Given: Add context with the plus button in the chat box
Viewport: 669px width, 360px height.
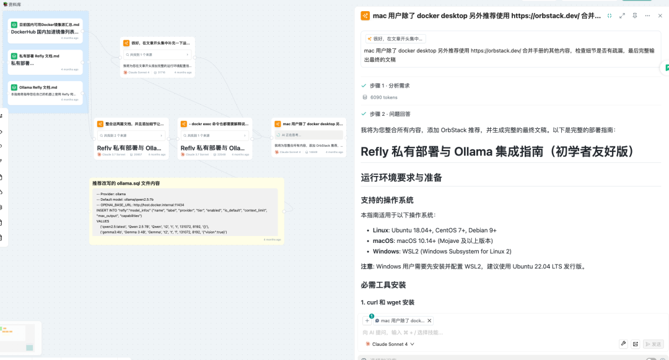Looking at the screenshot, I should pyautogui.click(x=367, y=321).
